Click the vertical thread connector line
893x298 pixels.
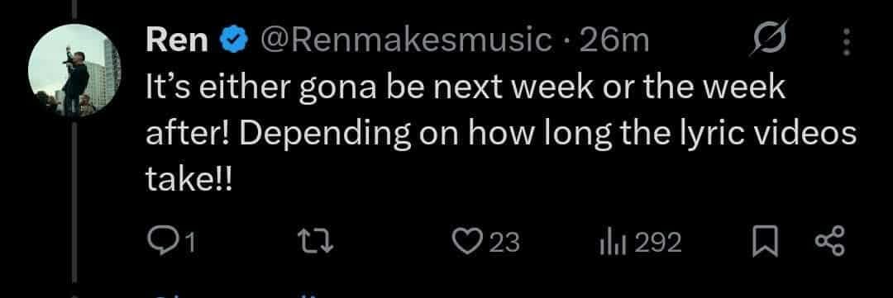tap(74, 199)
